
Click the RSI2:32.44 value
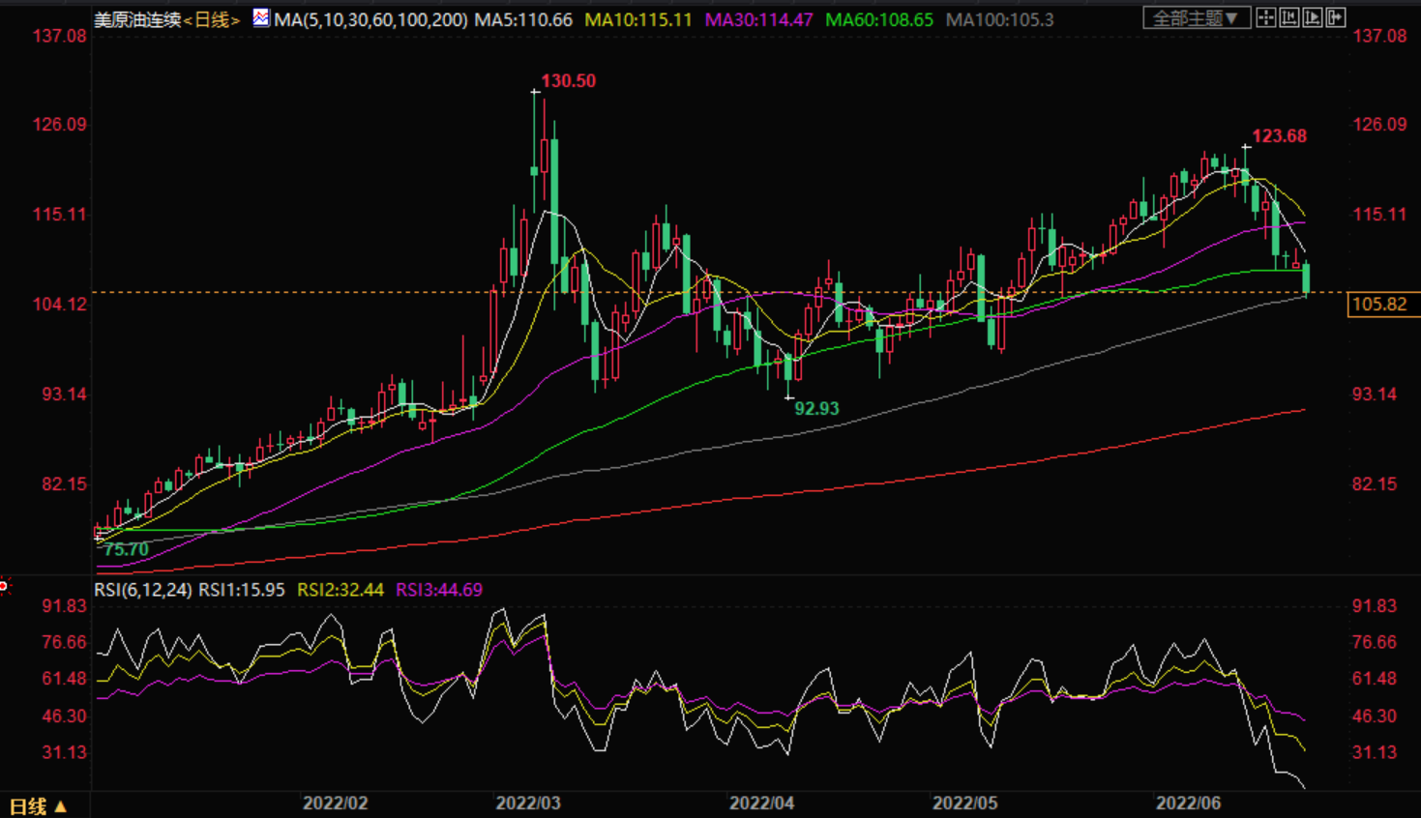pyautogui.click(x=340, y=590)
